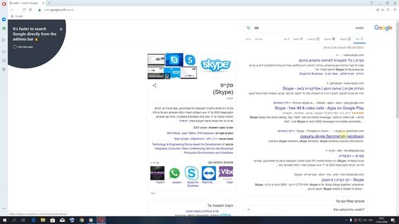Viewport: 399px width, 224px height.
Task: Open Messenger in the Opera sidebar
Action: [x=4, y=19]
